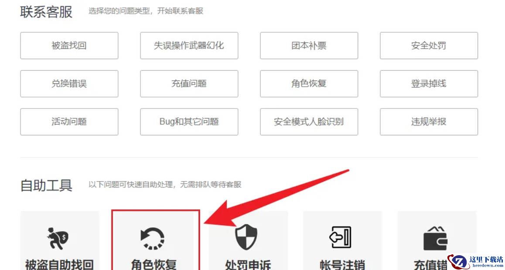
Task: Click the 安全处罚 button
Action: (x=429, y=46)
